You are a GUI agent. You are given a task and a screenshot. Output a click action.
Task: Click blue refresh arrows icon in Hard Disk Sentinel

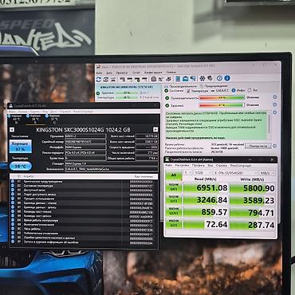point(99,79)
